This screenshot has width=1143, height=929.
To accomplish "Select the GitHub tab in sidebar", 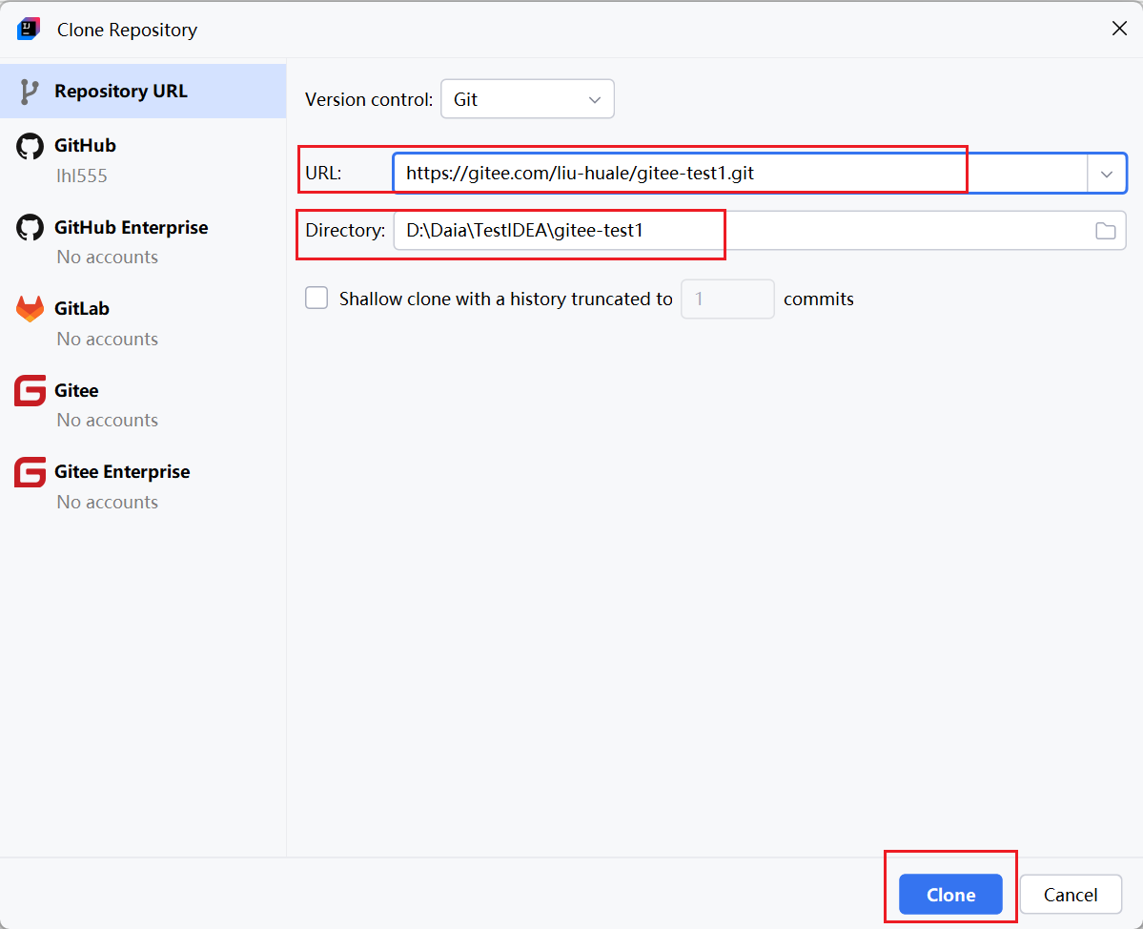I will [143, 159].
